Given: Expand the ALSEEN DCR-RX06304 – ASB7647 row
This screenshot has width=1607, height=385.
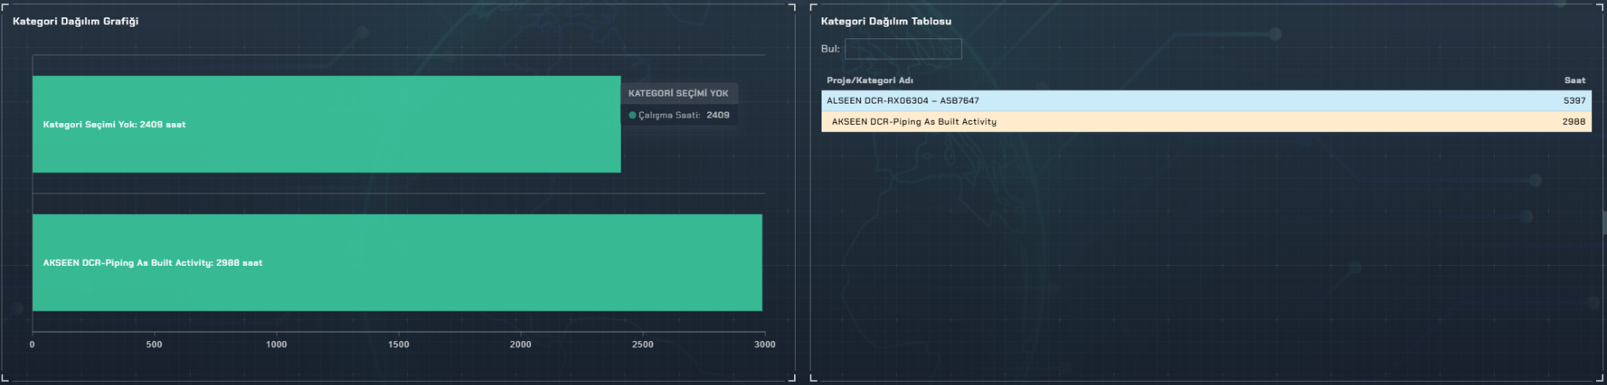Looking at the screenshot, I should point(902,100).
